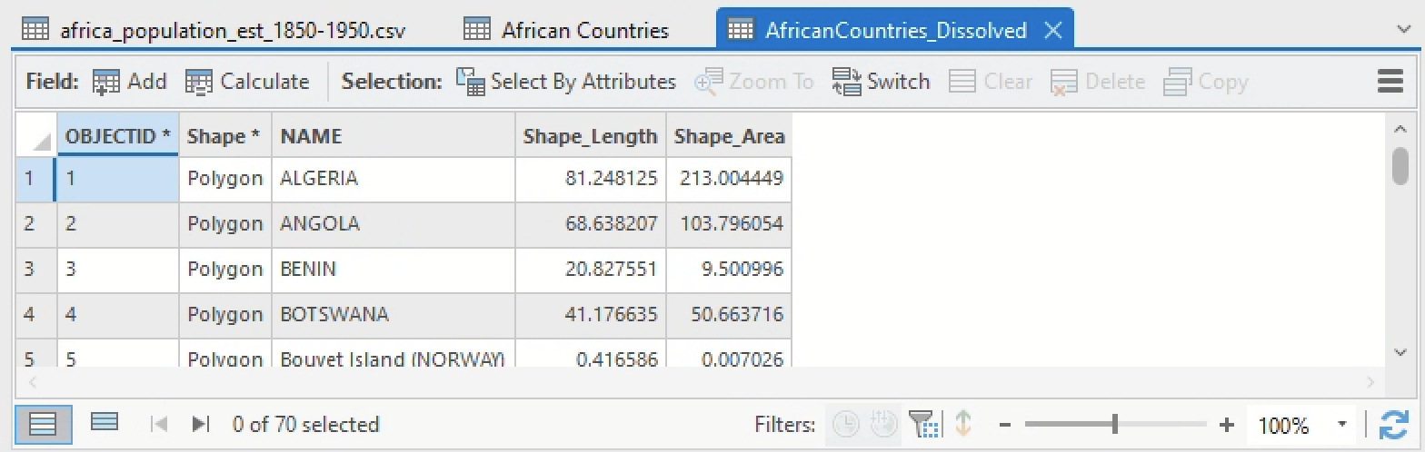Click the table zoom slider handle
Image resolution: width=1425 pixels, height=452 pixels.
point(1114,424)
